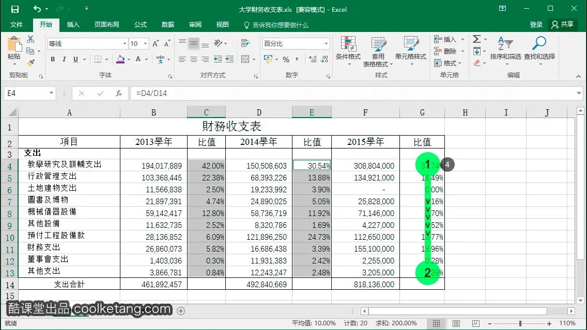The width and height of the screenshot is (587, 330).
Task: Toggle Bold formatting
Action: (53, 59)
